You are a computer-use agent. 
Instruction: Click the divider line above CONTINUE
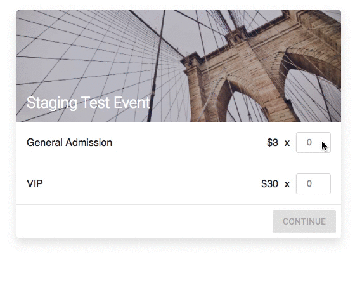click(x=179, y=204)
